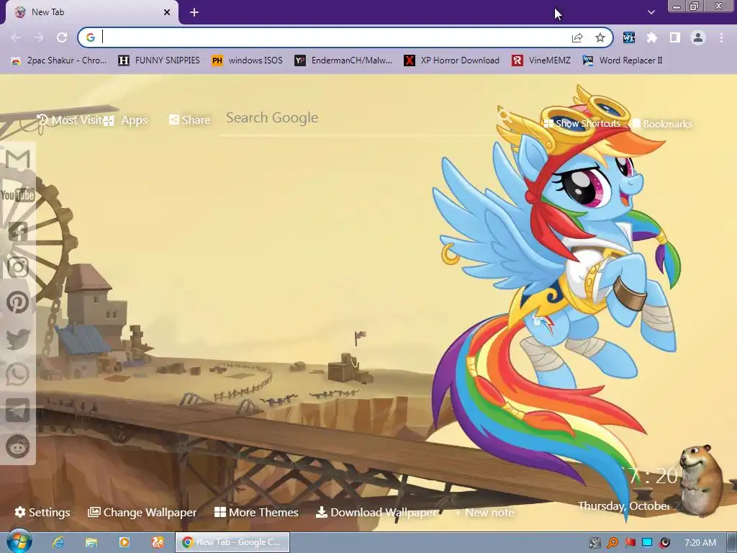737x553 pixels.
Task: Open the XP Horror Download bookmark
Action: click(452, 60)
